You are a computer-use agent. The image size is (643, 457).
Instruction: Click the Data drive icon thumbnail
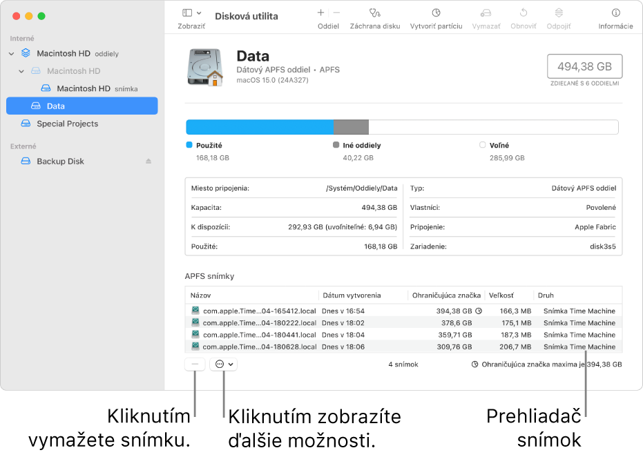[x=205, y=67]
